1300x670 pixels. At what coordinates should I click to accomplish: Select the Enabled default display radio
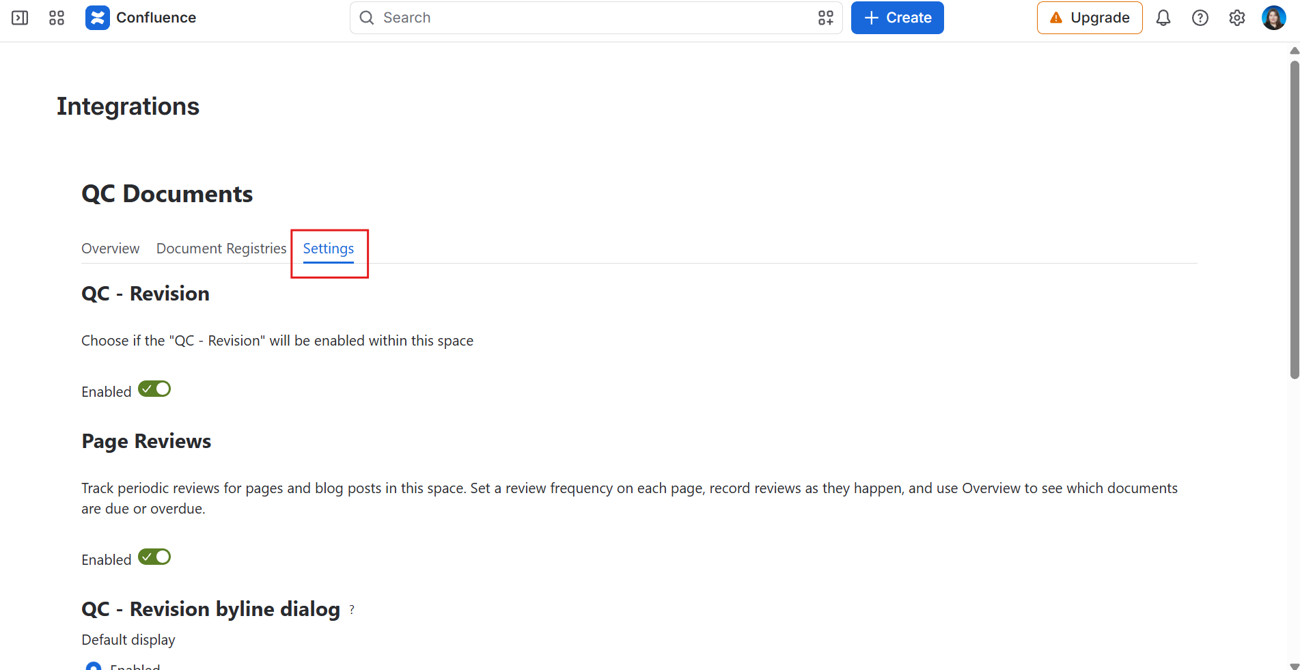pos(94,667)
